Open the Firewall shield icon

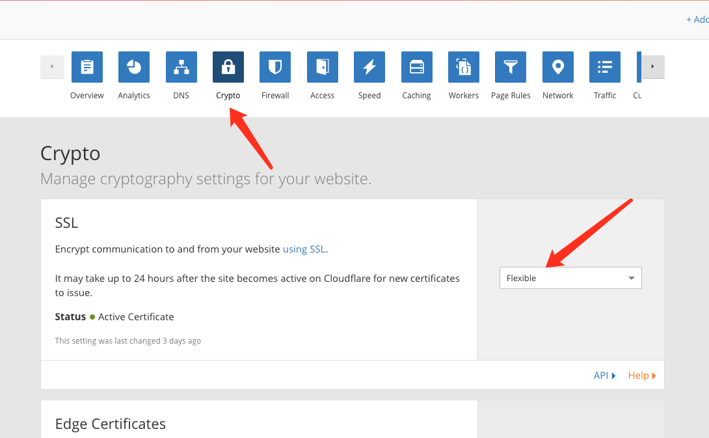point(275,67)
